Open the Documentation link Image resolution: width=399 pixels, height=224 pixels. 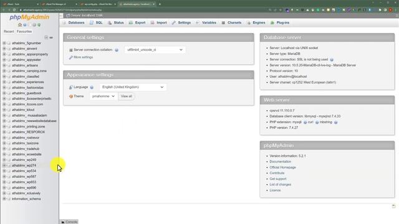280,162
